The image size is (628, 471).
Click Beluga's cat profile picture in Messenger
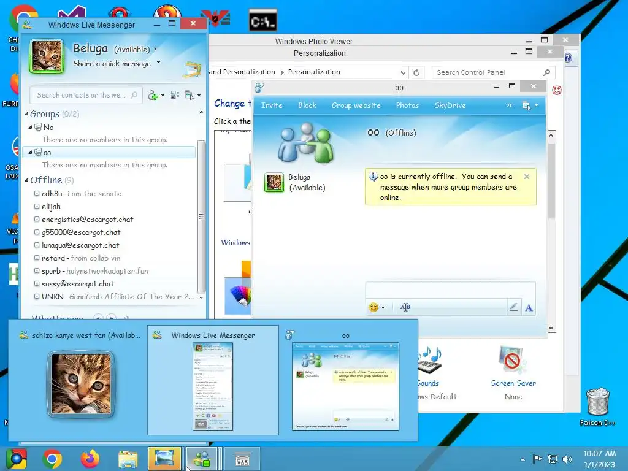click(47, 56)
